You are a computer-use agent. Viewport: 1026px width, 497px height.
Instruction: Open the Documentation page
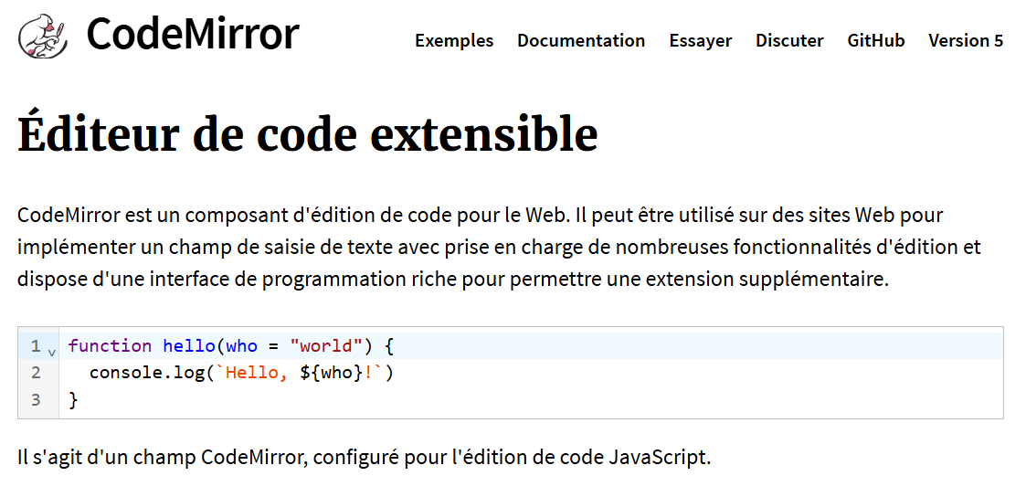point(581,40)
